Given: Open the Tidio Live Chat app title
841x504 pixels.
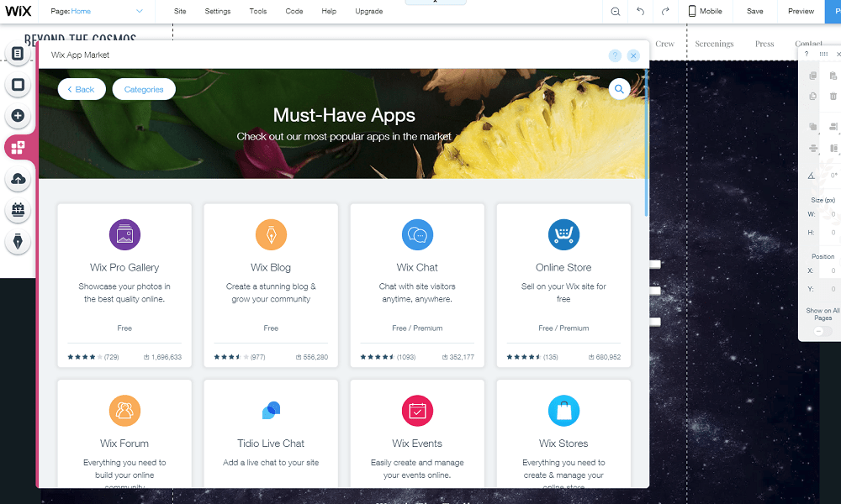Looking at the screenshot, I should pos(271,444).
